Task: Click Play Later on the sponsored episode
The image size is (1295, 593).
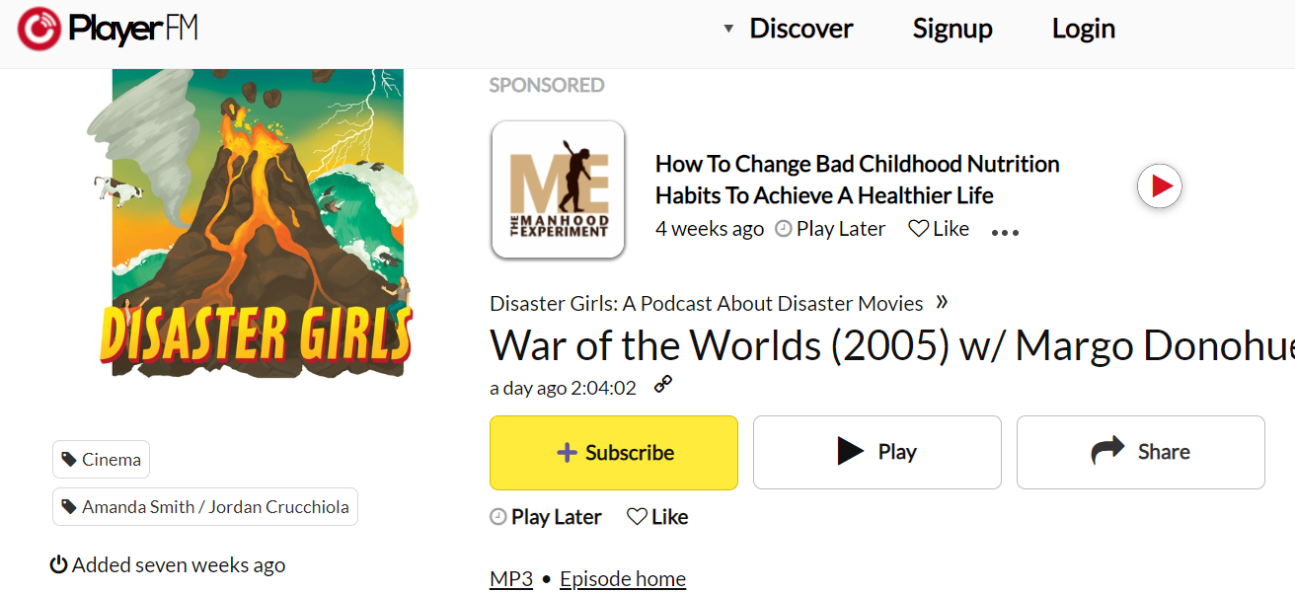Action: click(x=830, y=229)
